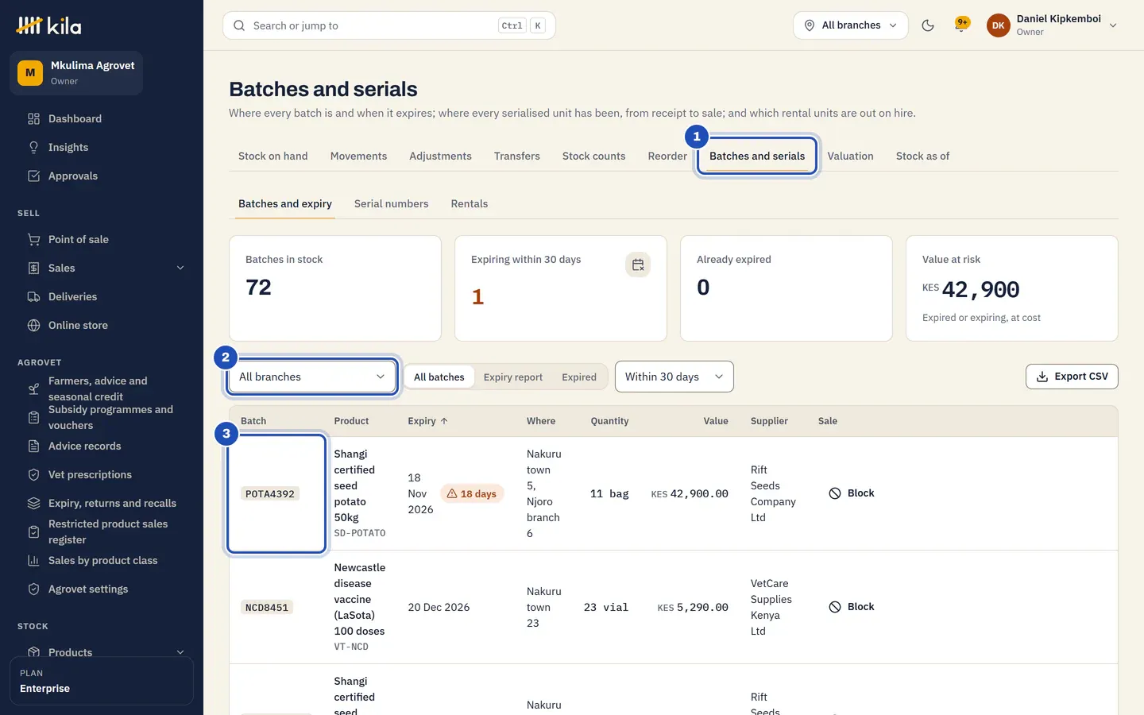The height and width of the screenshot is (715, 1144).
Task: Open notifications bell with 9+ badge
Action: pyautogui.click(x=962, y=25)
